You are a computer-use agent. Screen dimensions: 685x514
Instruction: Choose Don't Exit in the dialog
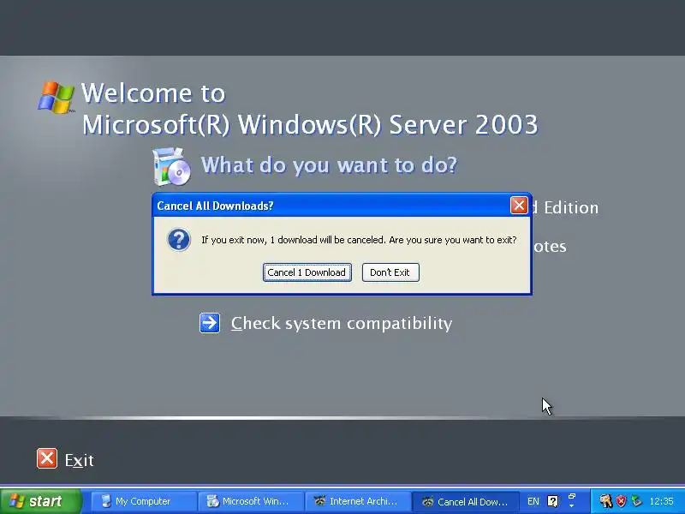coord(390,272)
